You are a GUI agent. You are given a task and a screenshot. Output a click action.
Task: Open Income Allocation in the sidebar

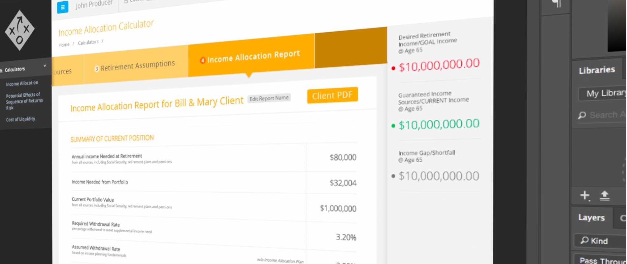tap(22, 83)
